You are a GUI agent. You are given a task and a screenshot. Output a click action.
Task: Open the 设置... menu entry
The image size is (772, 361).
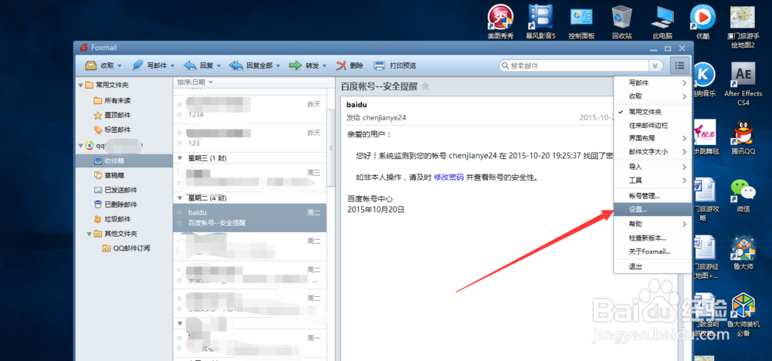coord(652,209)
